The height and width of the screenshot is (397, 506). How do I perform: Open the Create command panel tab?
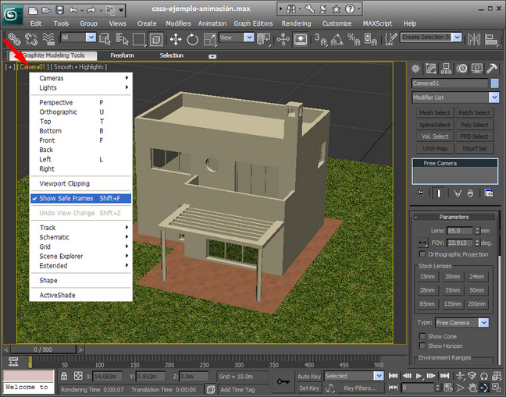(416, 69)
